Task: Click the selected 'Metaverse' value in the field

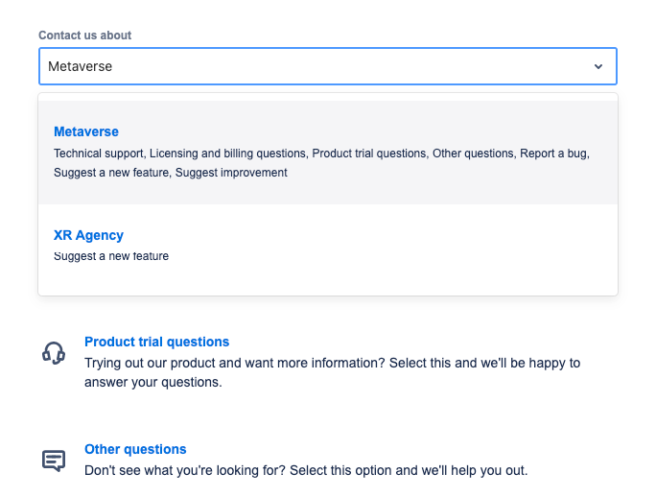Action: coord(80,66)
